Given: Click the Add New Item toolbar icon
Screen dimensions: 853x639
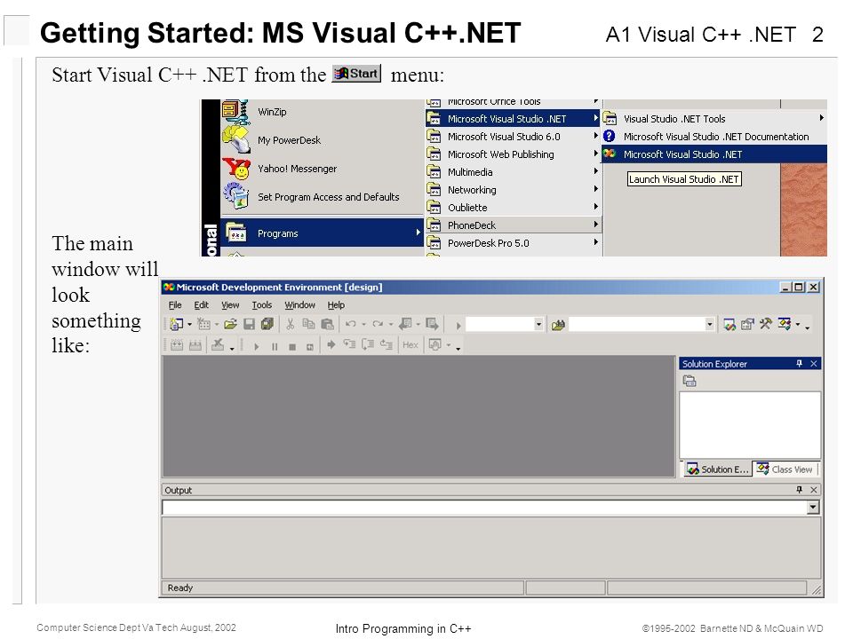Looking at the screenshot, I should (x=204, y=325).
